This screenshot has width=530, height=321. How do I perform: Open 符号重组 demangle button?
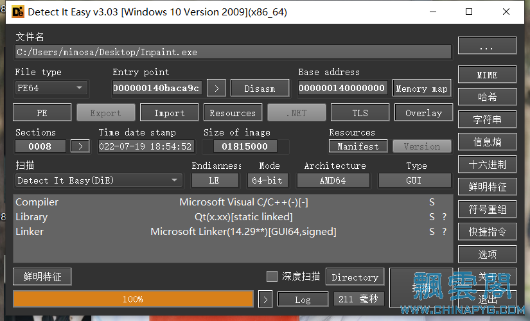487,209
